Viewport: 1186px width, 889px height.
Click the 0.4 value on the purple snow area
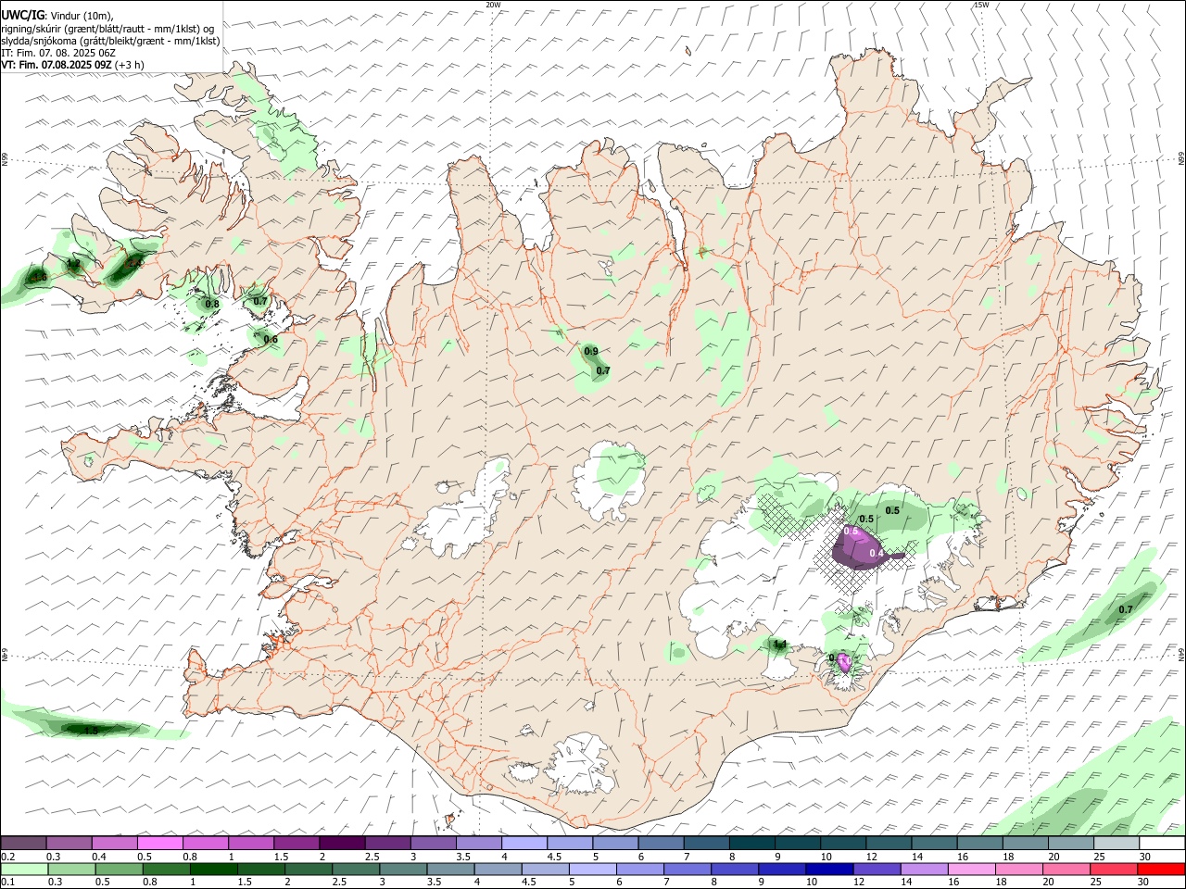pos(877,554)
